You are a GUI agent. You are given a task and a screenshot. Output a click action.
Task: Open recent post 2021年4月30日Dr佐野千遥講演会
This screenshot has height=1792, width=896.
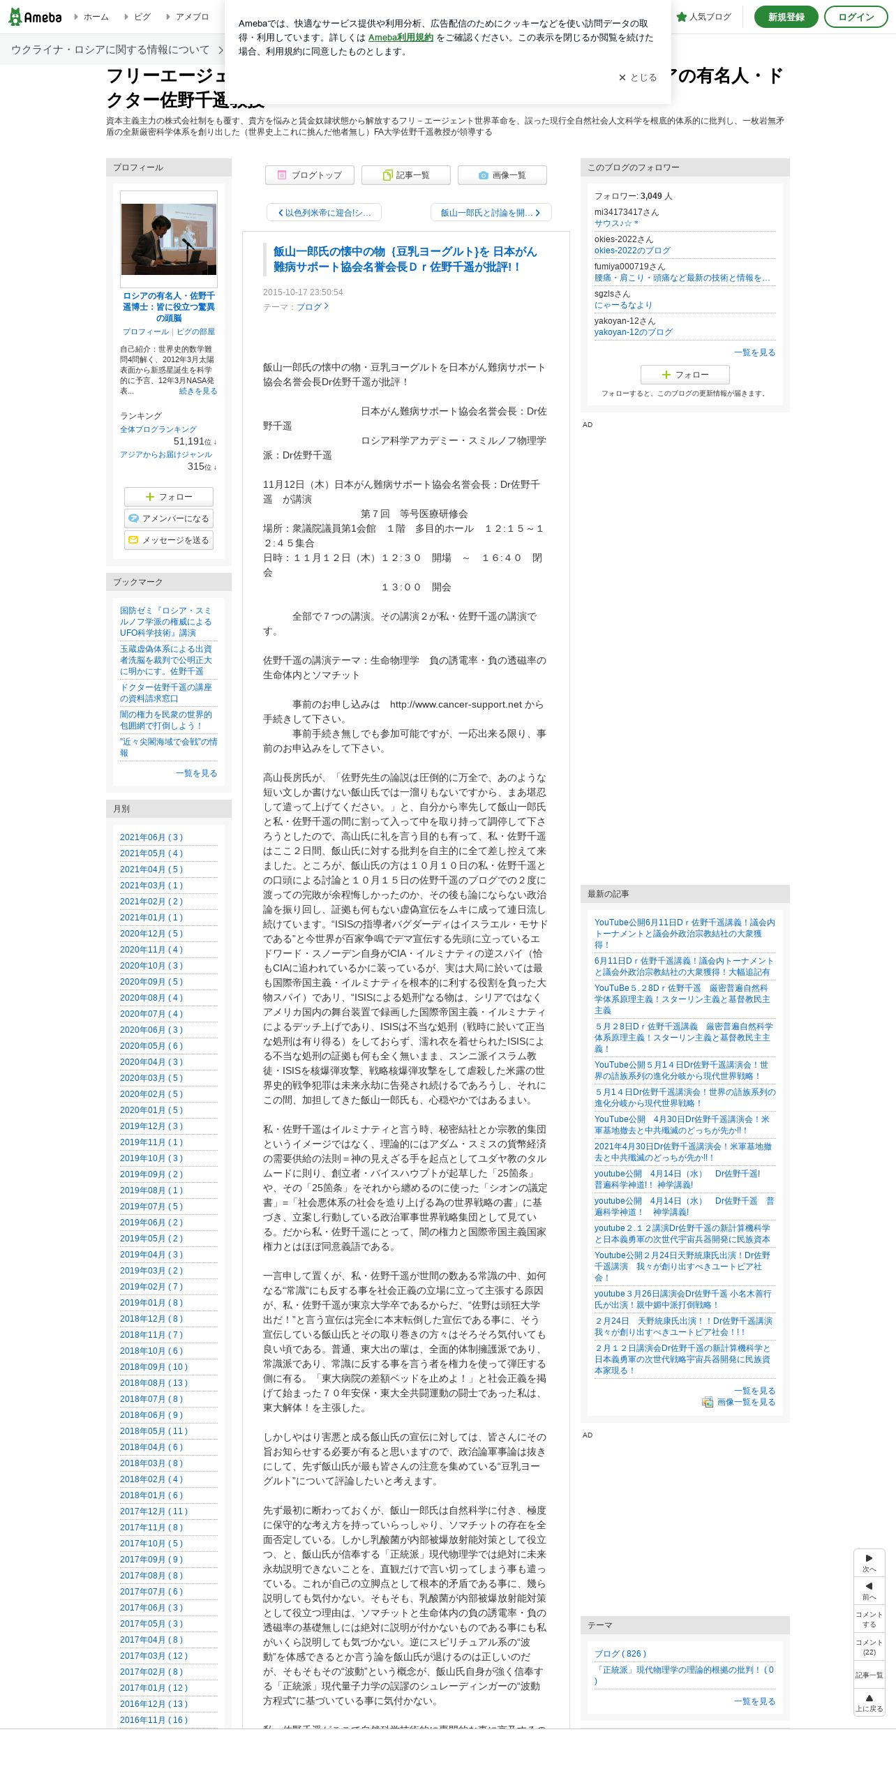click(685, 1152)
